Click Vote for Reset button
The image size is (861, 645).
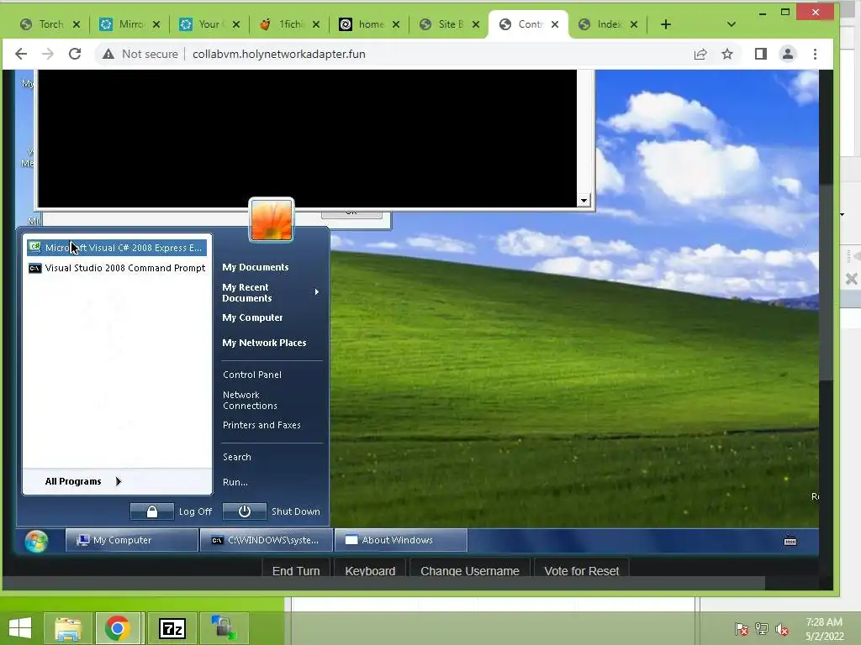click(x=582, y=570)
